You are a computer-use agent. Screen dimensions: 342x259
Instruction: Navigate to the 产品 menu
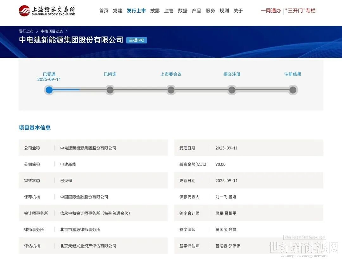pyautogui.click(x=197, y=11)
